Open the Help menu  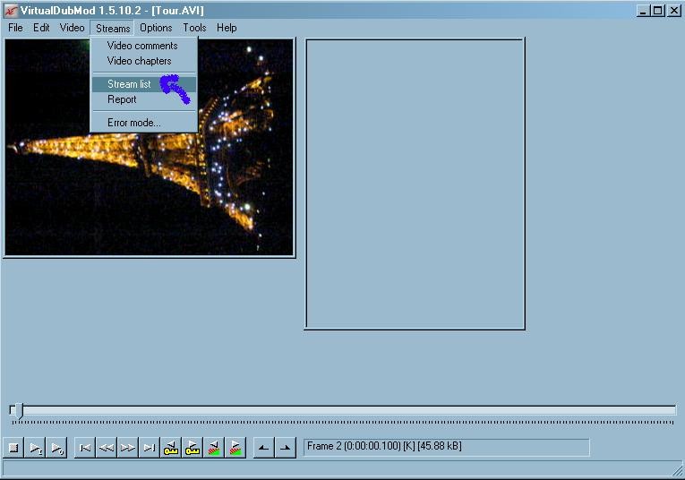227,28
